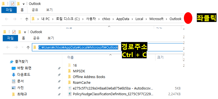Sort by 크기 column header

(x=160, y=58)
